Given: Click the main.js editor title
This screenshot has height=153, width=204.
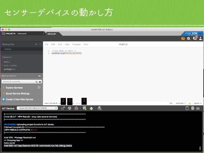Looking at the screenshot, I should point(123,44).
